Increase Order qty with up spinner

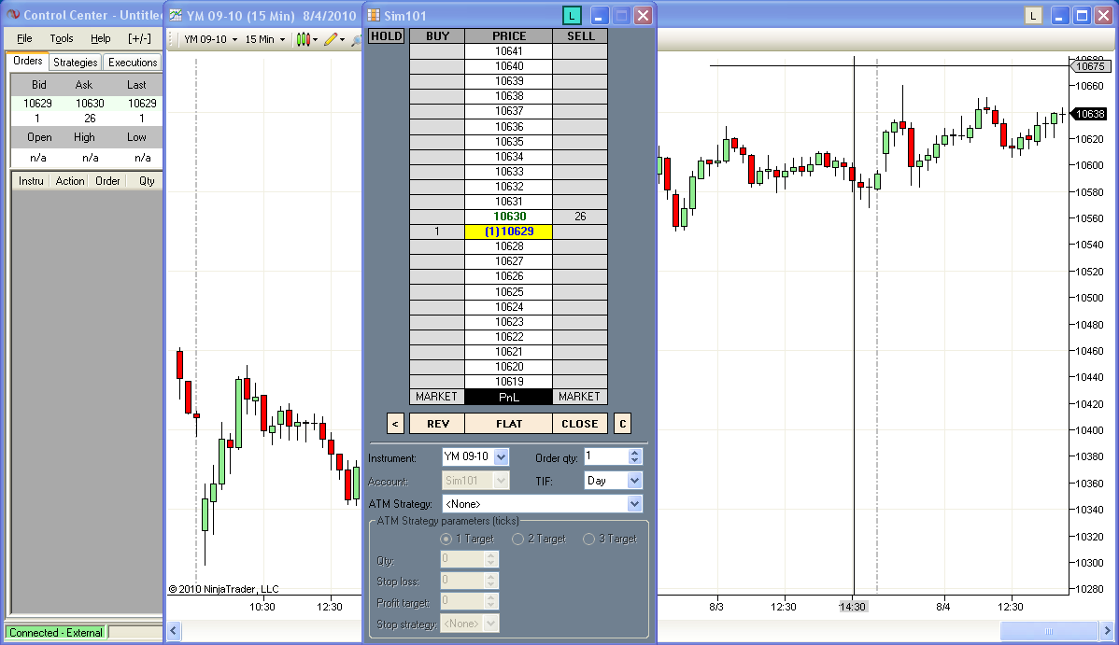635,453
